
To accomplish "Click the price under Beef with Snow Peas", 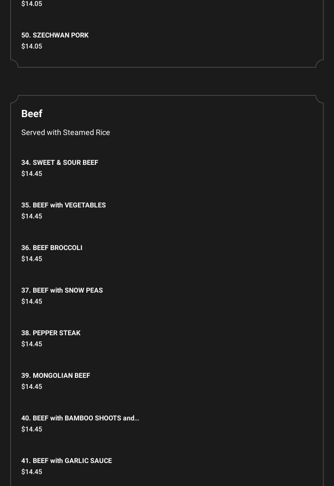I will point(32,302).
